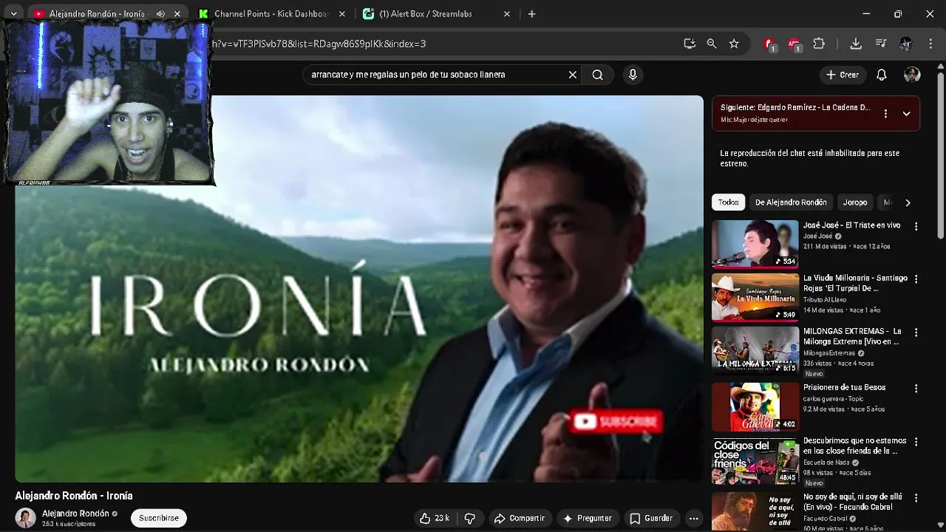Open the Prisionera de tus Besos title link
The image size is (946, 532).
844,387
